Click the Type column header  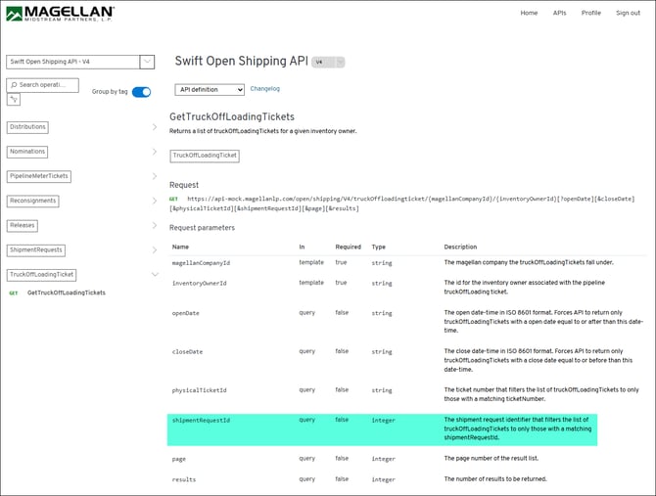point(378,247)
